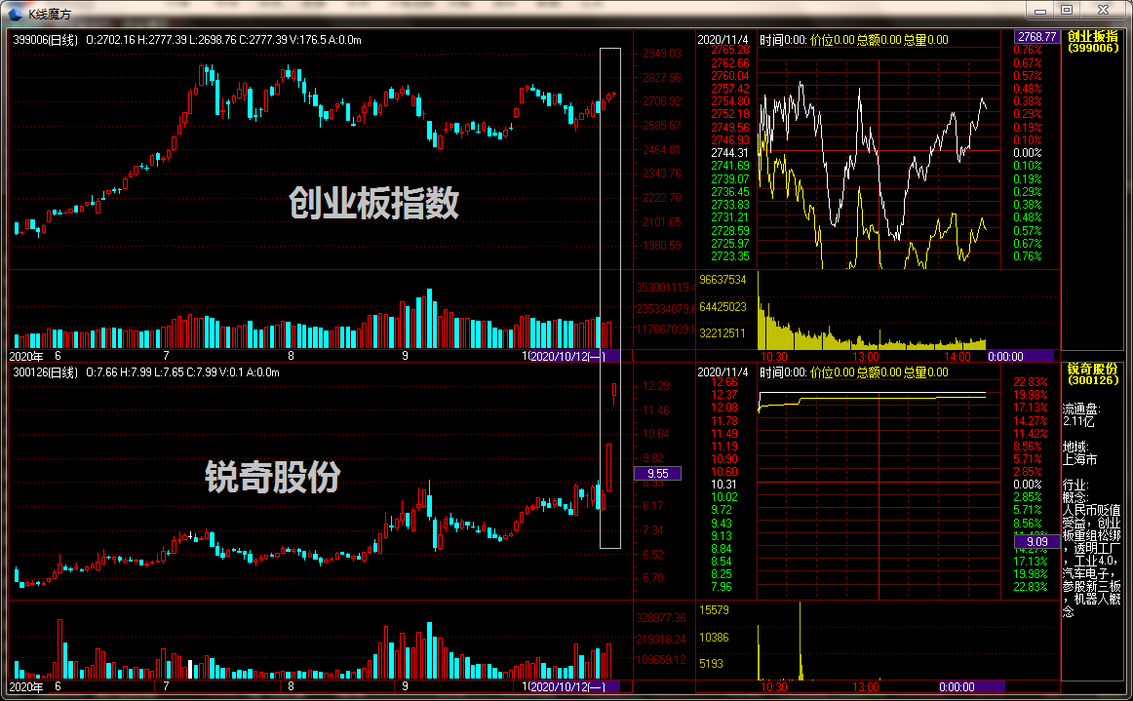Click the 创业板指数 watermark on the K-line chart
The image size is (1133, 701).
tap(373, 204)
